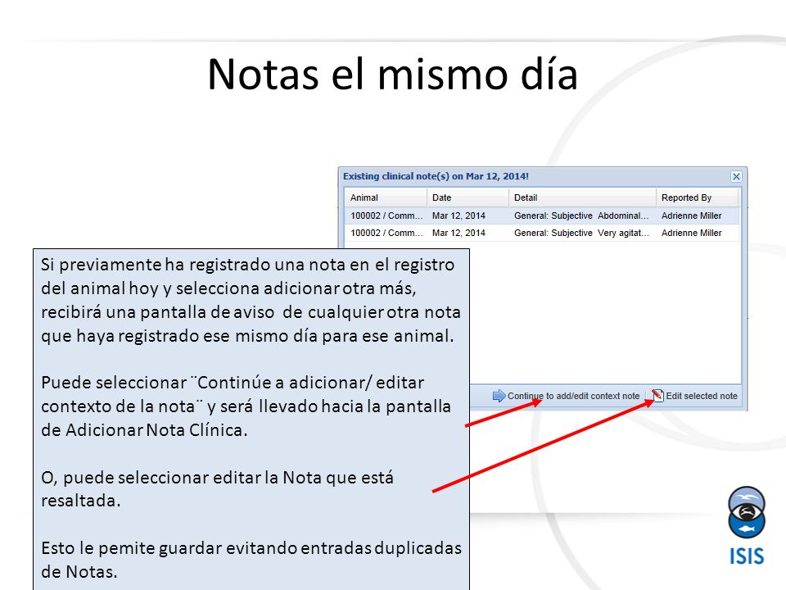Sort by the Animal column header

click(386, 197)
